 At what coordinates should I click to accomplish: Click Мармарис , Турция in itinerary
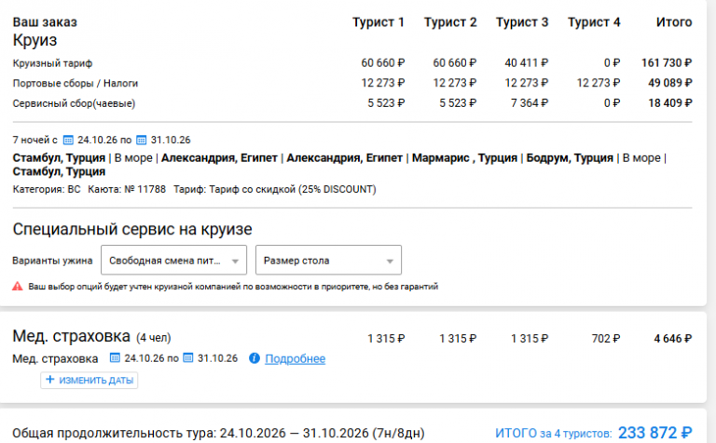click(x=464, y=158)
